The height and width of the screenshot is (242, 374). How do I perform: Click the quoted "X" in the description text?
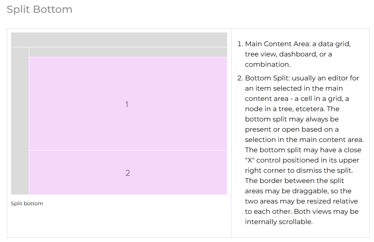coord(250,160)
